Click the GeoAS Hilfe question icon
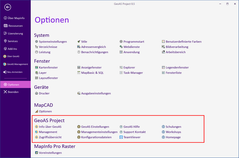The image size is (239, 158). (121, 127)
